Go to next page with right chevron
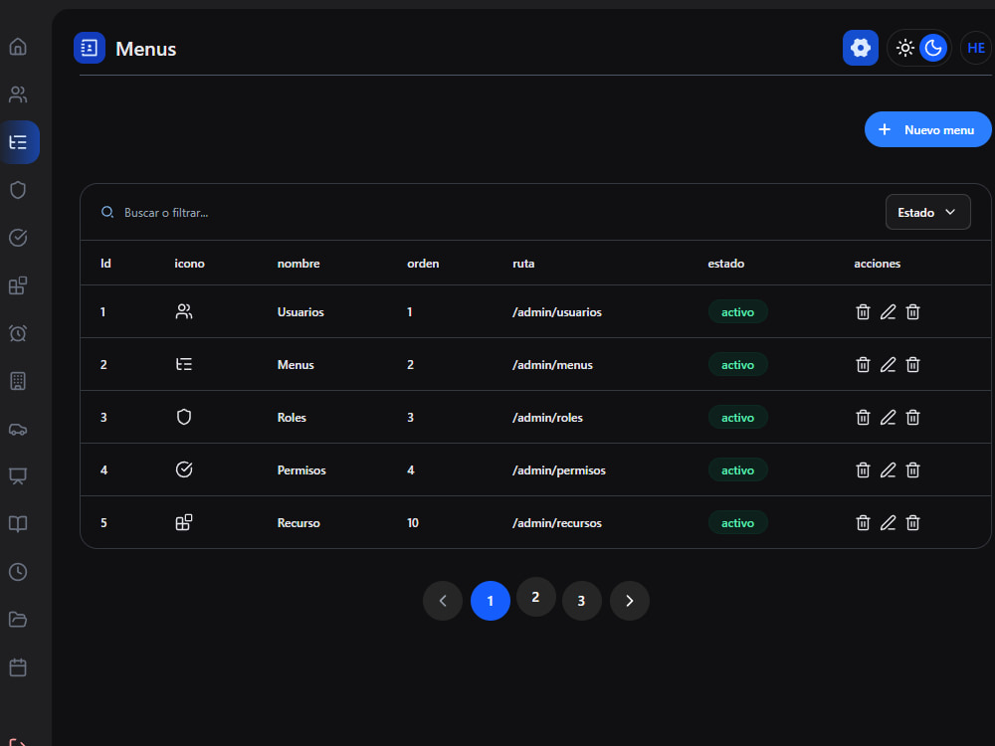Viewport: 995px width, 746px height. [630, 601]
